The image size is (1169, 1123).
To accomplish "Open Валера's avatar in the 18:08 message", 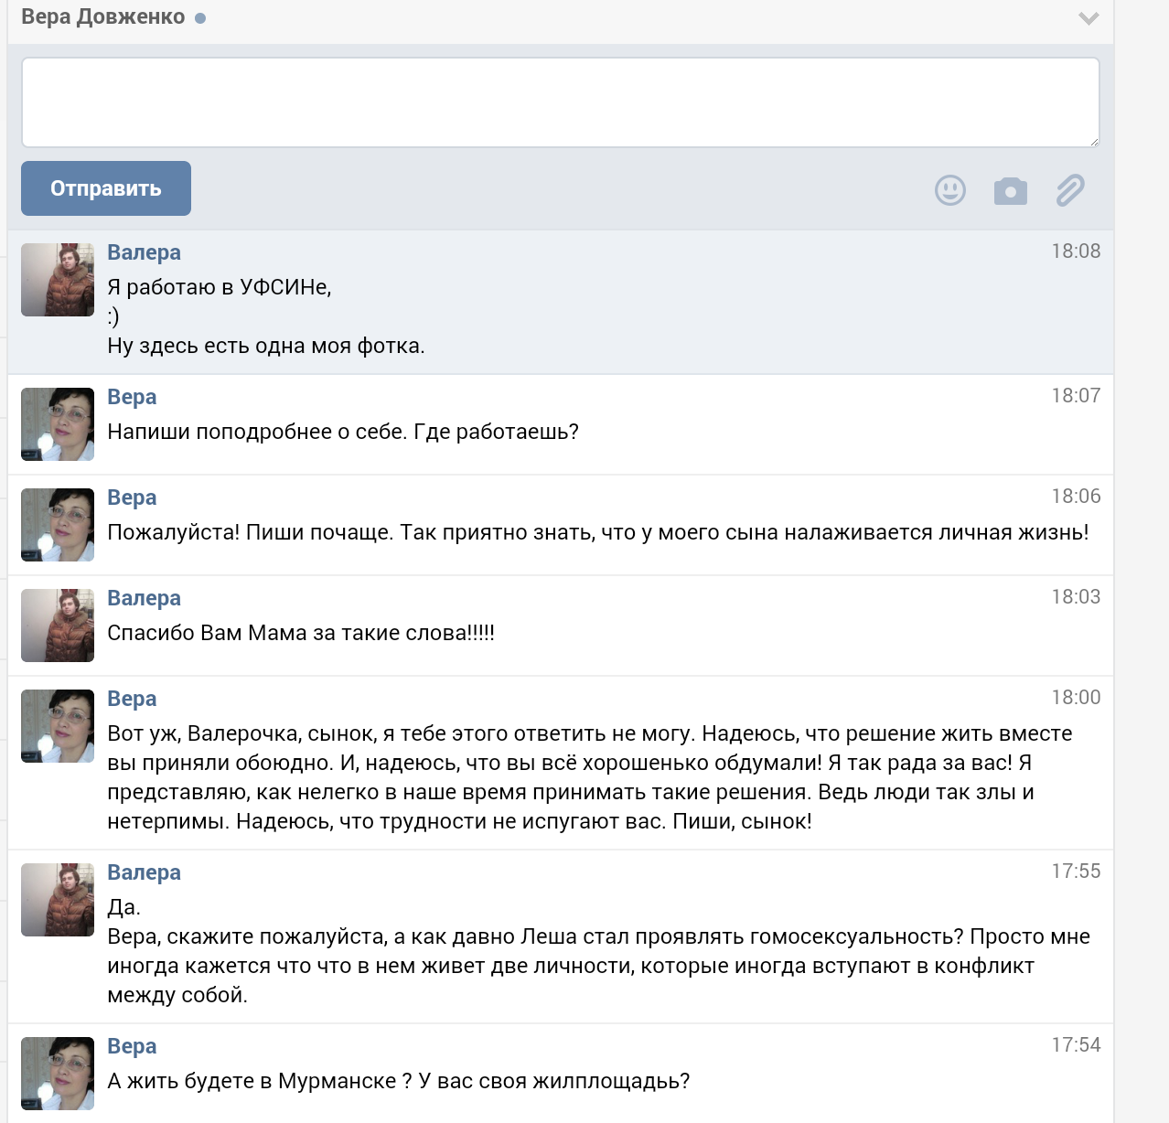I will coord(58,280).
